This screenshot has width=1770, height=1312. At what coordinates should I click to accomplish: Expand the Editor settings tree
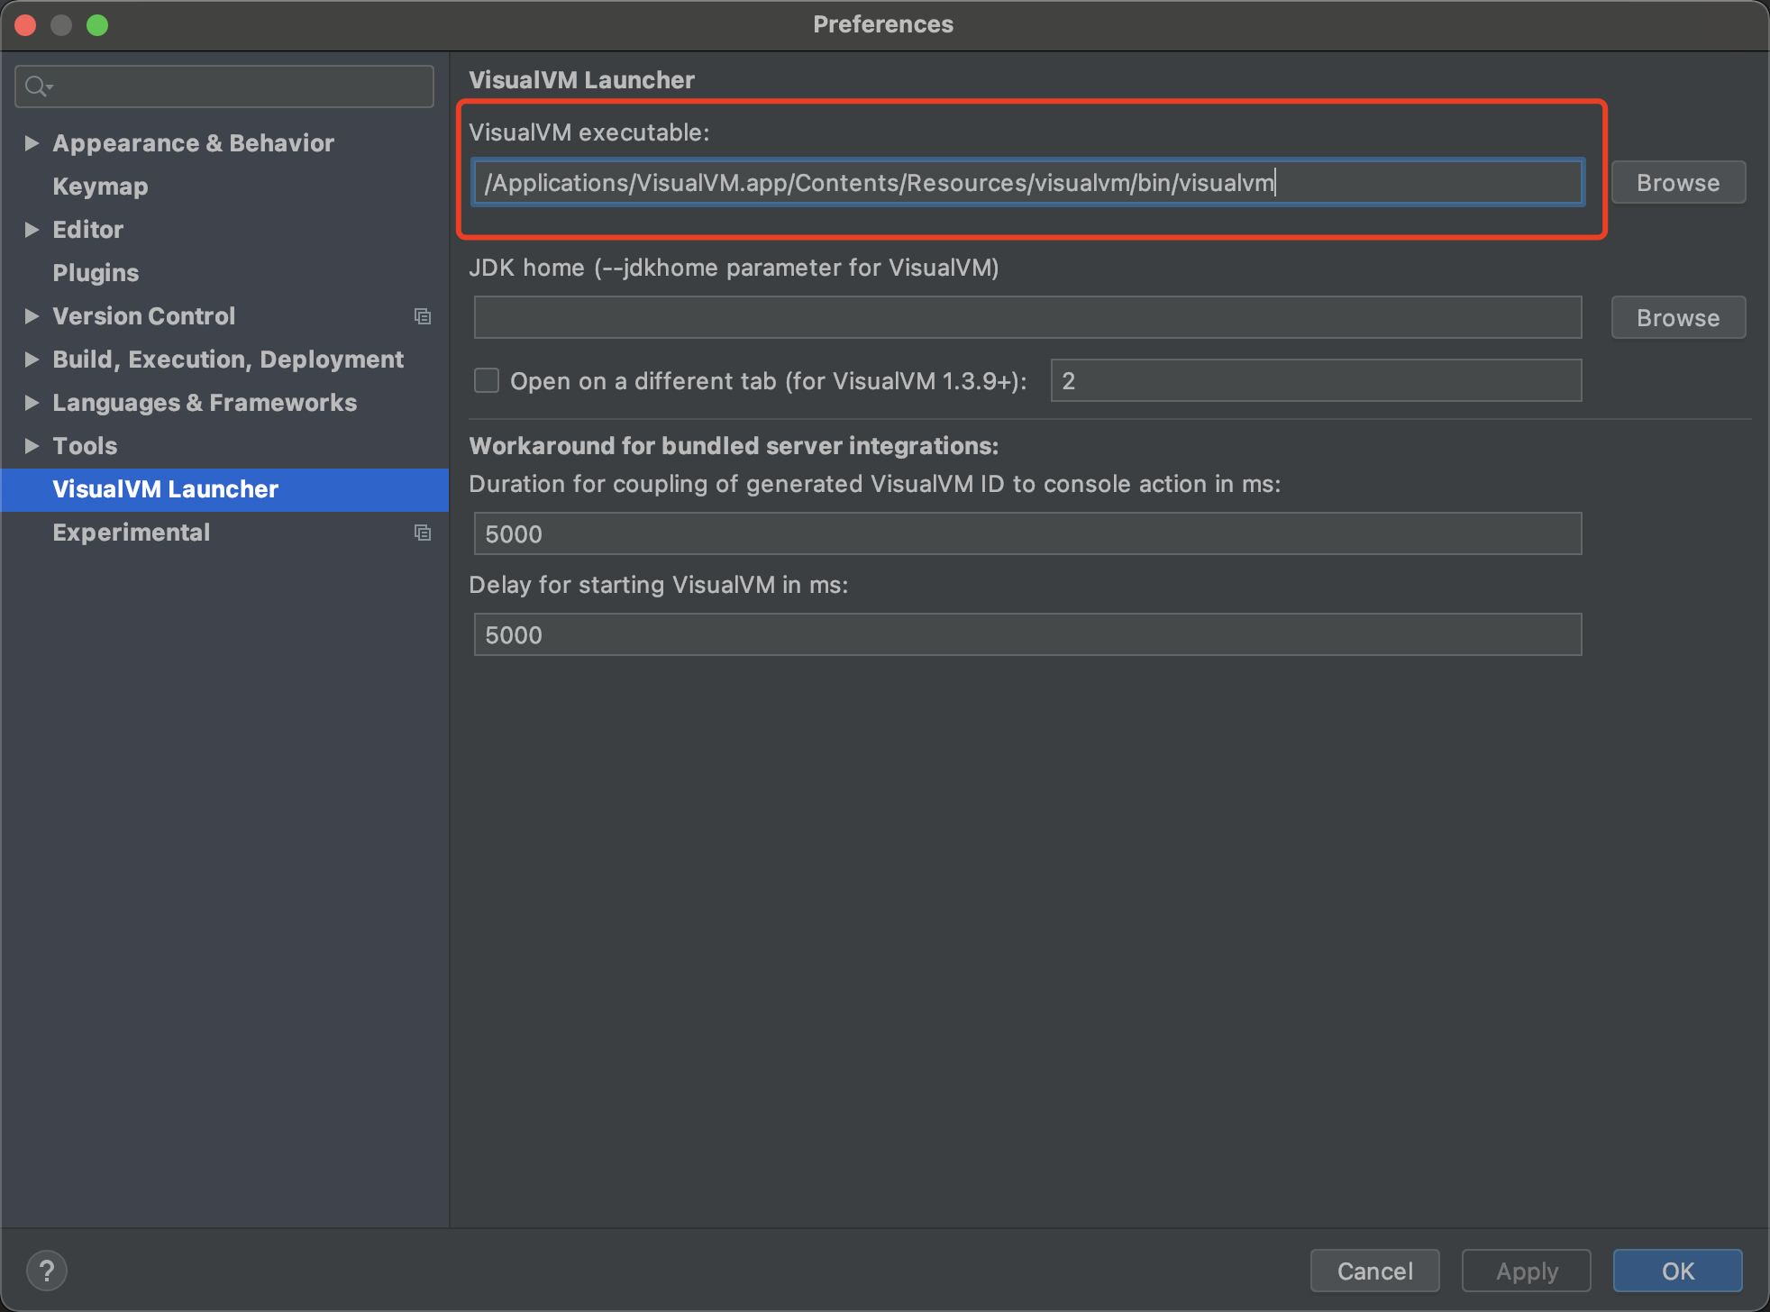click(32, 230)
